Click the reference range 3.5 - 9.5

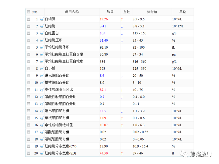[x=139, y=19]
